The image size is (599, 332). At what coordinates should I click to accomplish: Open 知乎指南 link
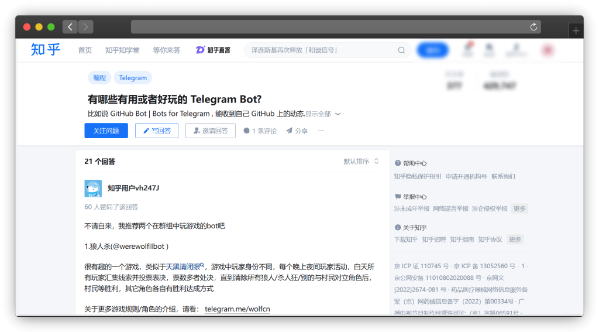462,239
